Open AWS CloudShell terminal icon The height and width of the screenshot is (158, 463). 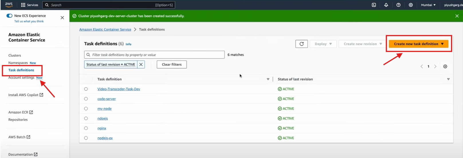[x=374, y=5]
